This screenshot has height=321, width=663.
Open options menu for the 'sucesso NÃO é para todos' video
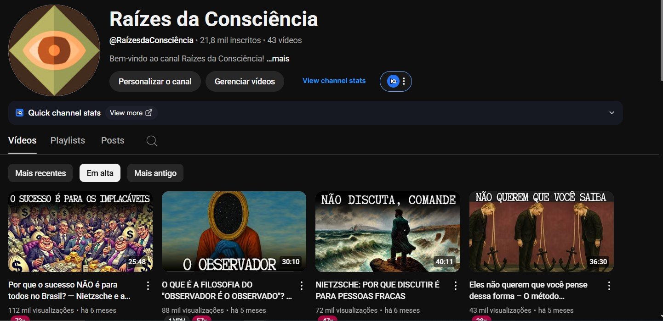point(148,286)
